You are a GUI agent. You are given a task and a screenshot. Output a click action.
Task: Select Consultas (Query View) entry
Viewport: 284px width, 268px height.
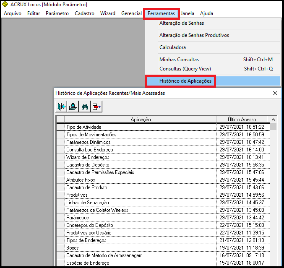(213, 69)
